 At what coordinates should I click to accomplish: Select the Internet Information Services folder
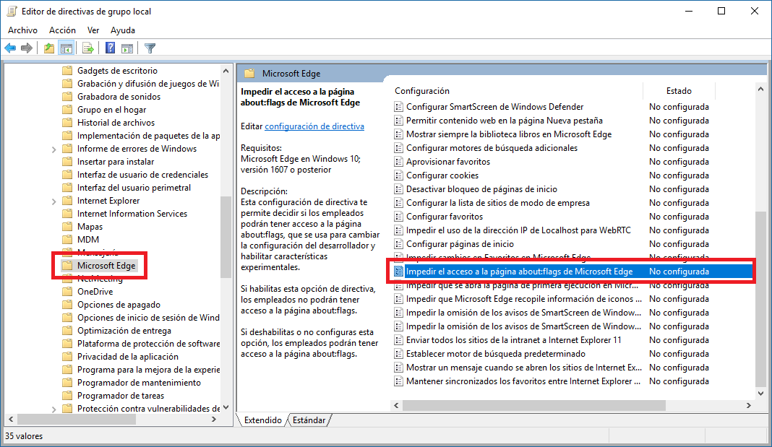coord(132,214)
